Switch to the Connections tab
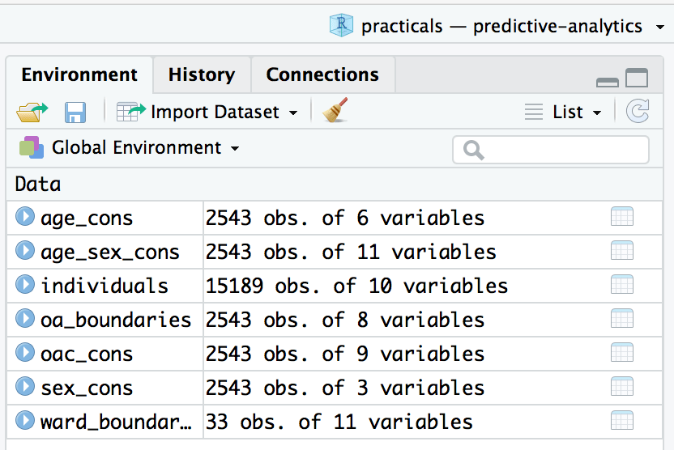The width and height of the screenshot is (674, 450). click(322, 75)
